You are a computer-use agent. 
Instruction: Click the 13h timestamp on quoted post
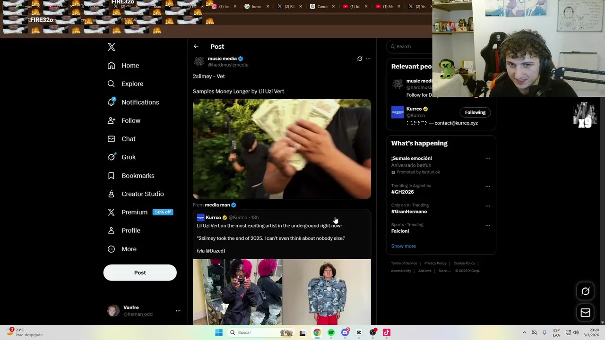[x=255, y=218]
